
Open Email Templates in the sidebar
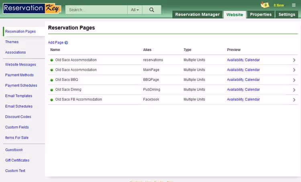coord(19,96)
